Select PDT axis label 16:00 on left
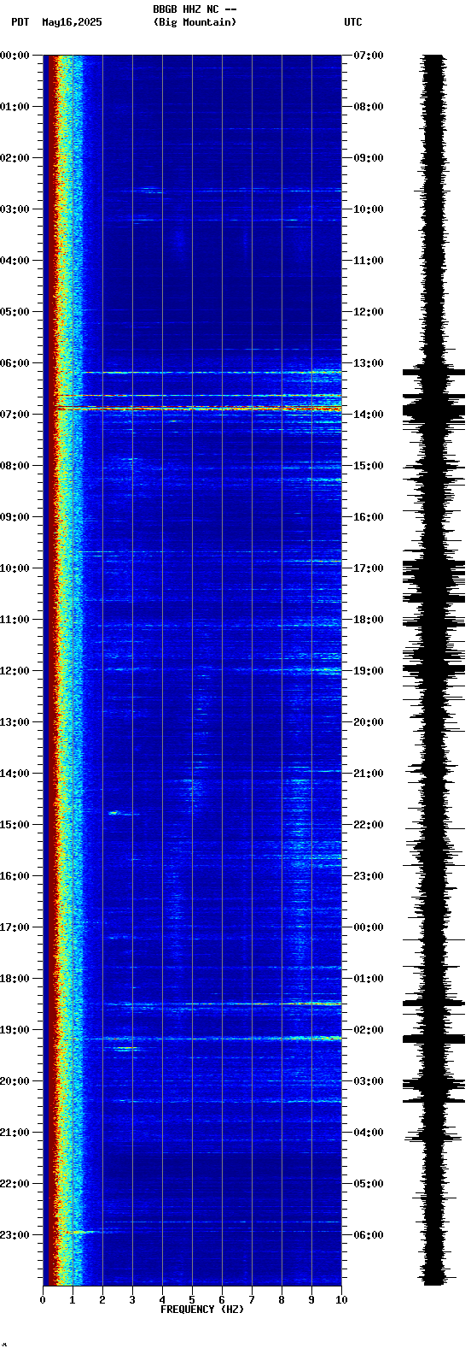Viewport: 471px width, 1354px height. tap(15, 876)
